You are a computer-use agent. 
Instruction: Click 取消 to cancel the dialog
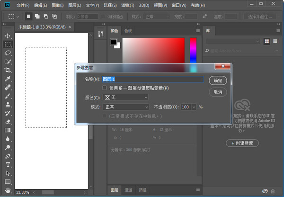pos(218,92)
